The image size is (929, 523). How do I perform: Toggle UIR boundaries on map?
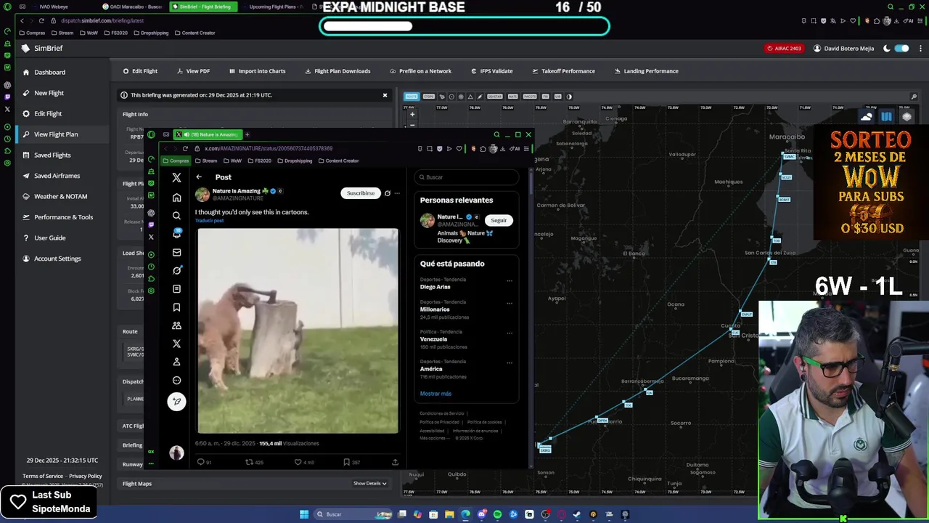pos(557,97)
